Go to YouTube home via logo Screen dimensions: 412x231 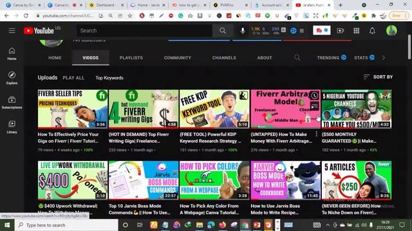(39, 31)
